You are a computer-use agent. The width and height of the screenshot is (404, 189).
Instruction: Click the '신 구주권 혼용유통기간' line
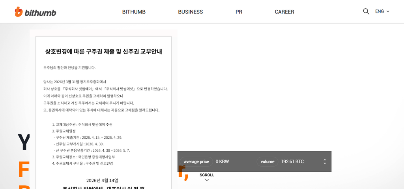92,150
